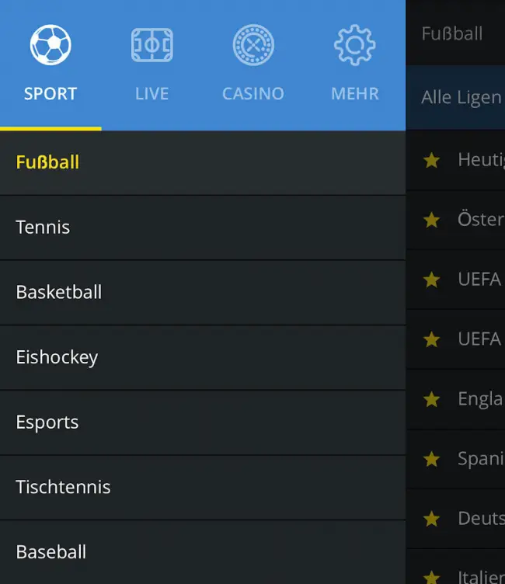Toggle favorite star beside Österreich league
505x584 pixels.
pos(431,220)
